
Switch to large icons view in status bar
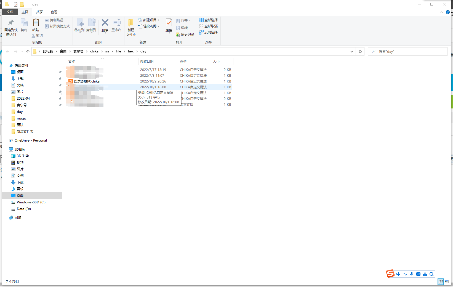pyautogui.click(x=447, y=281)
